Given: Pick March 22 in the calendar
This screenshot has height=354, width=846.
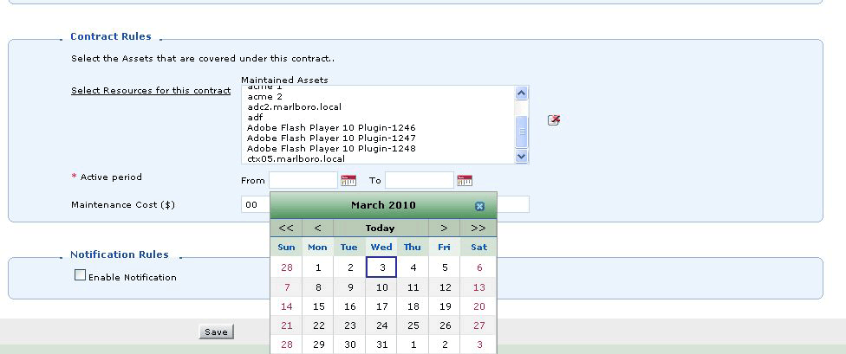Looking at the screenshot, I should [x=318, y=325].
